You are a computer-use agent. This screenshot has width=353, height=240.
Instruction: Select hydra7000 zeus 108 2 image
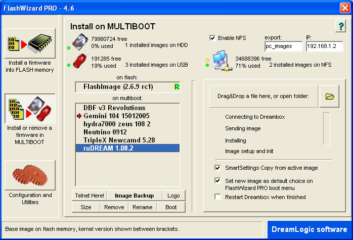tap(127, 124)
